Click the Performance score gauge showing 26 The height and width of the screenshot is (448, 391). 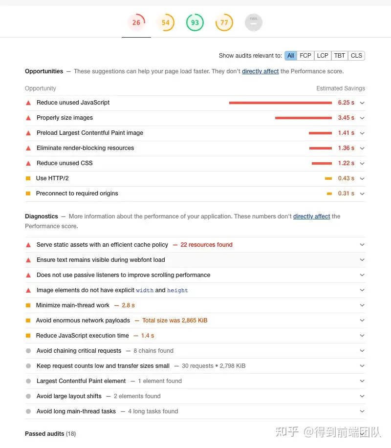pyautogui.click(x=136, y=22)
